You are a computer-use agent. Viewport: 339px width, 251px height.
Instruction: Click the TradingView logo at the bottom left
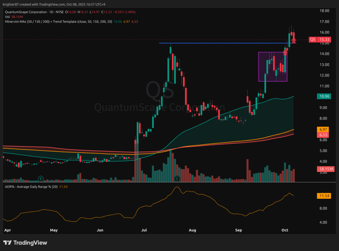coord(25,243)
